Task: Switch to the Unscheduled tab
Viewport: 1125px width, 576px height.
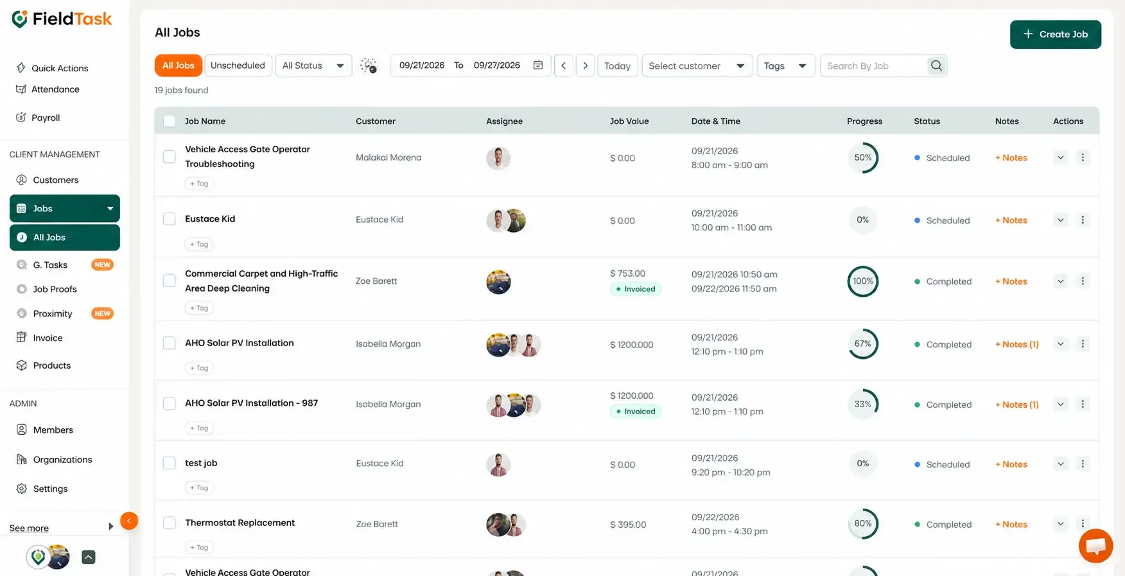Action: tap(238, 65)
